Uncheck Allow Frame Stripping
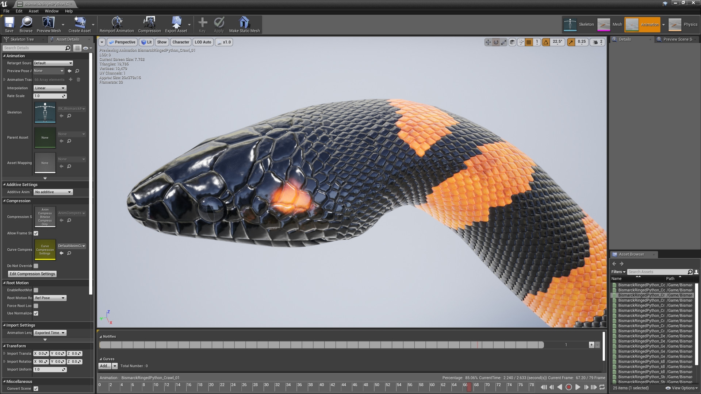701x394 pixels. point(36,233)
